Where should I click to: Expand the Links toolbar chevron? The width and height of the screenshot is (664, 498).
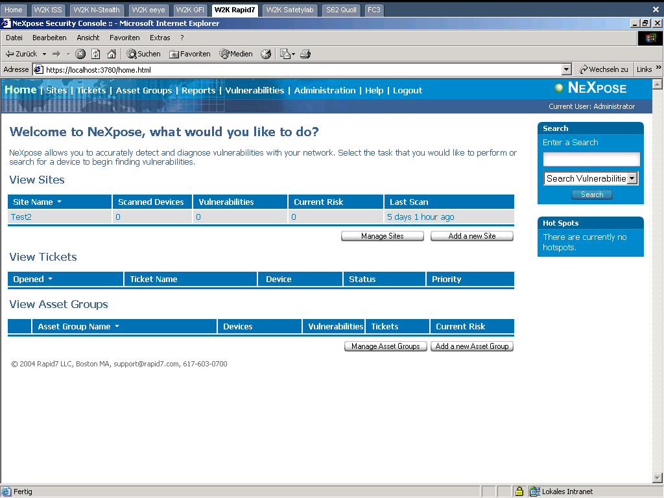click(659, 67)
